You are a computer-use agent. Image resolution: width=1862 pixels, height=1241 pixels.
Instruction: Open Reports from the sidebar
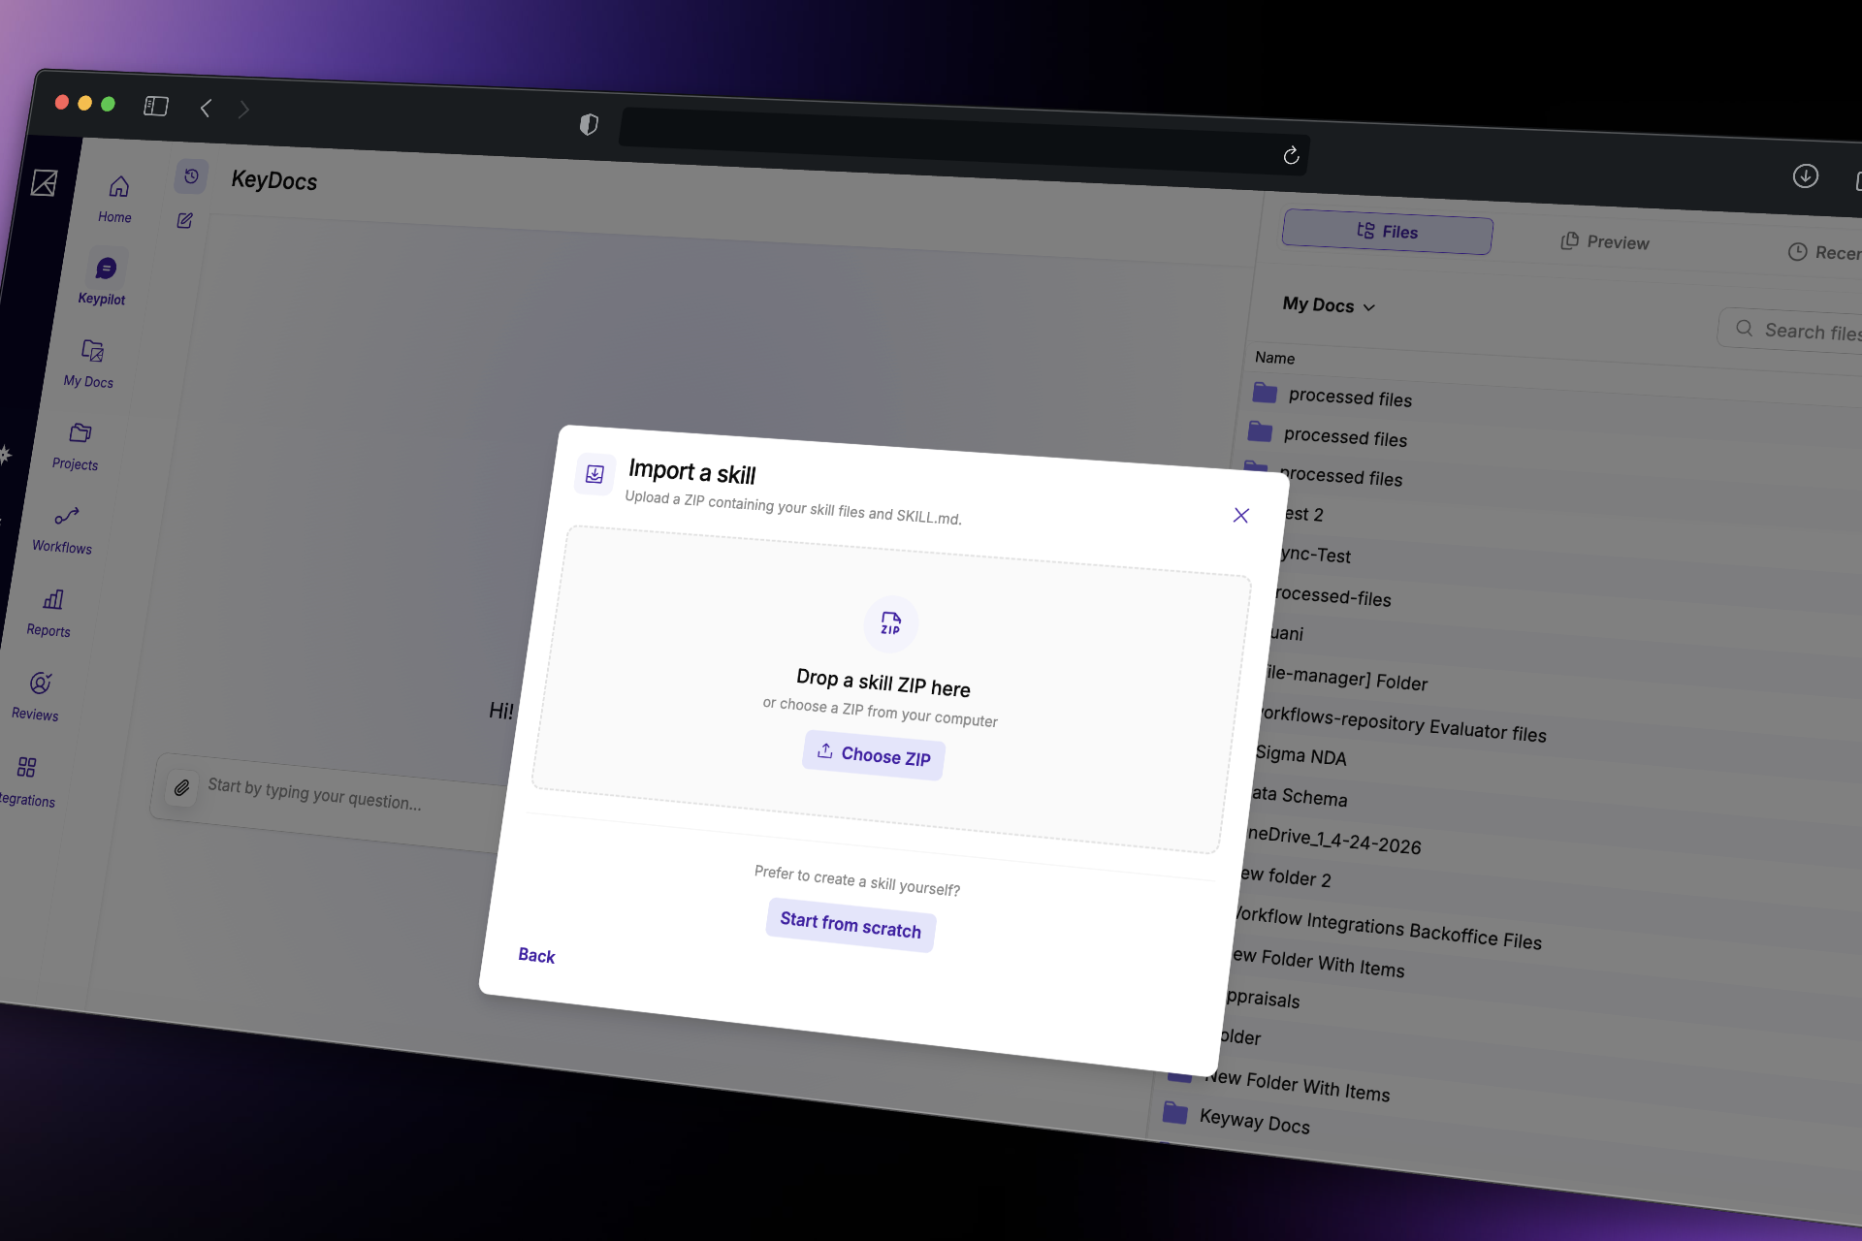click(x=50, y=614)
